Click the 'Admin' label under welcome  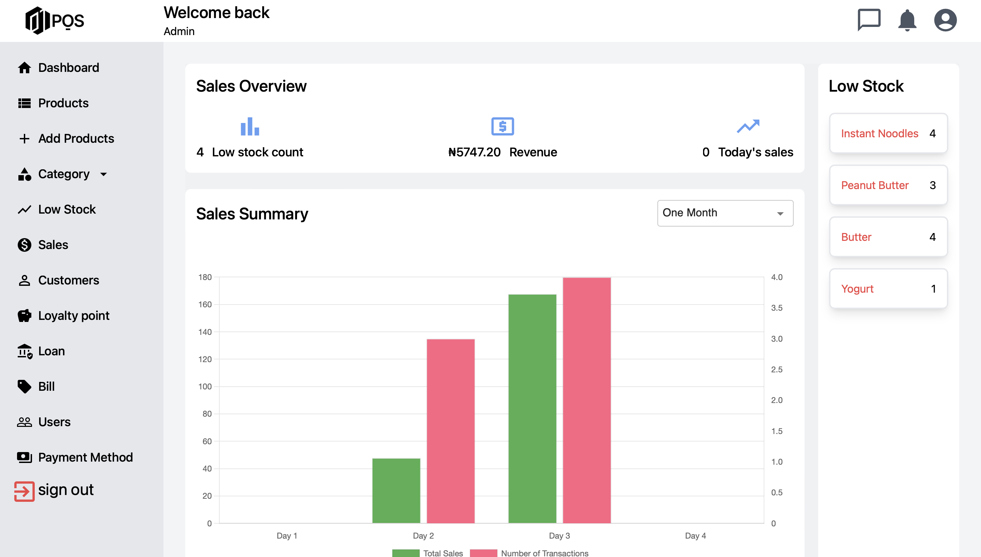179,31
